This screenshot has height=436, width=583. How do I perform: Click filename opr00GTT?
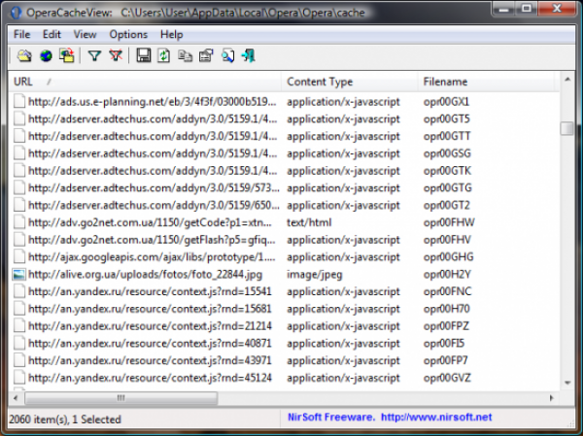[x=447, y=136]
